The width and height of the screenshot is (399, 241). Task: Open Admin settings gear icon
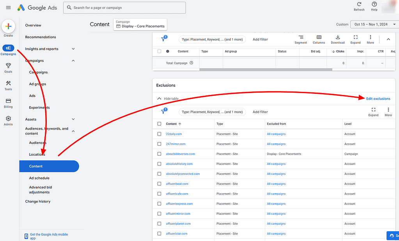pos(8,119)
